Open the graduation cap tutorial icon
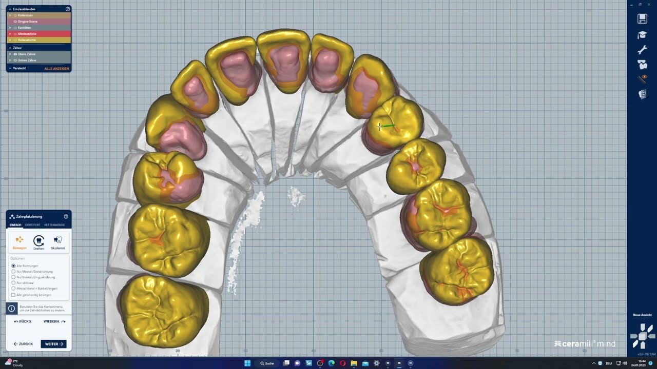657x369 pixels. [642, 34]
